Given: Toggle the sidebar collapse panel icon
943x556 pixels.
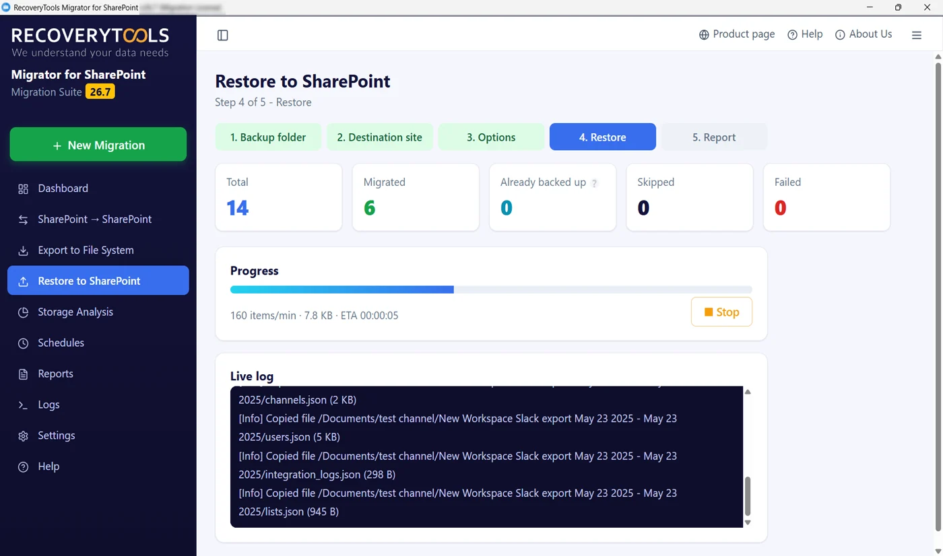Looking at the screenshot, I should click(223, 35).
